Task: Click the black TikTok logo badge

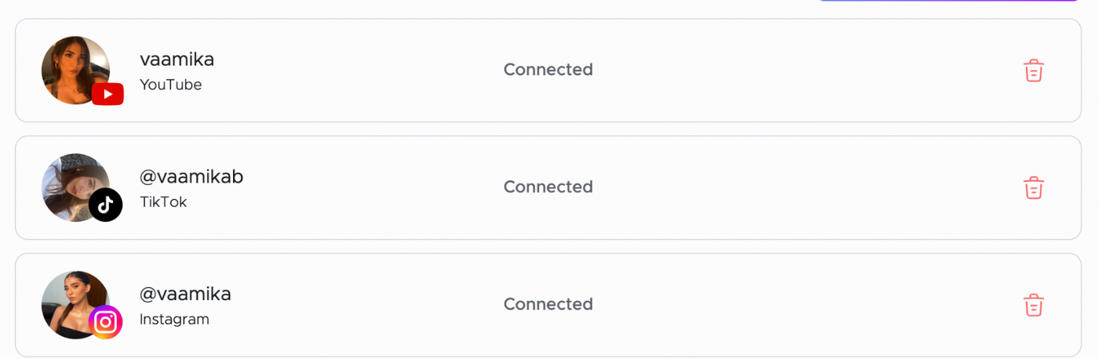Action: [106, 205]
